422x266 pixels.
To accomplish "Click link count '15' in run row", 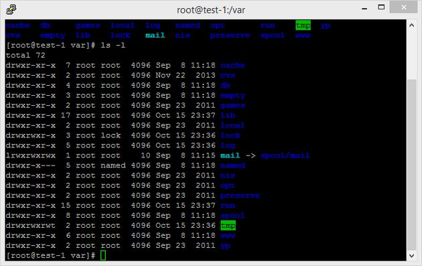I will (x=66, y=206).
